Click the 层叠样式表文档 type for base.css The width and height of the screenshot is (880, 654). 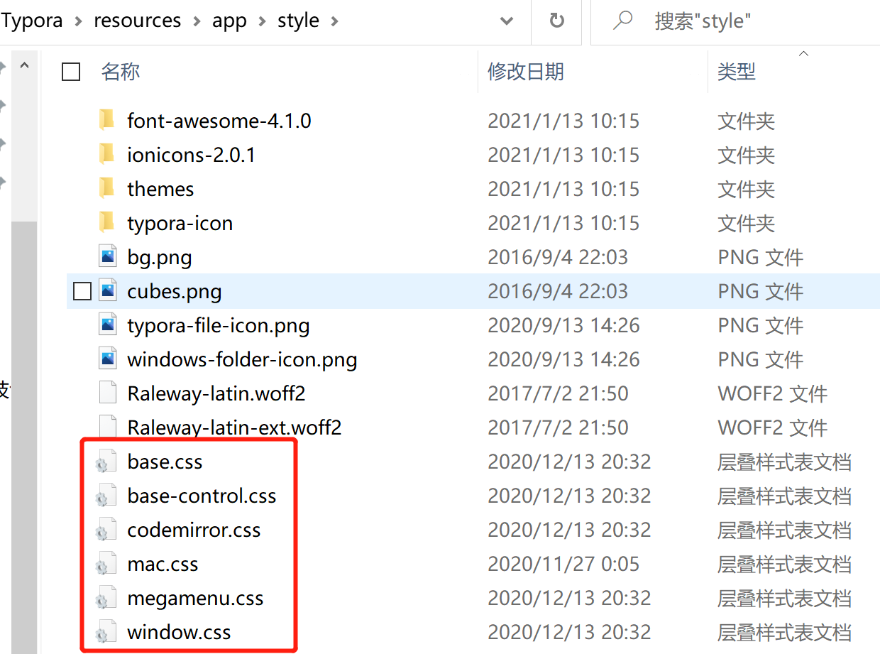[x=784, y=462]
